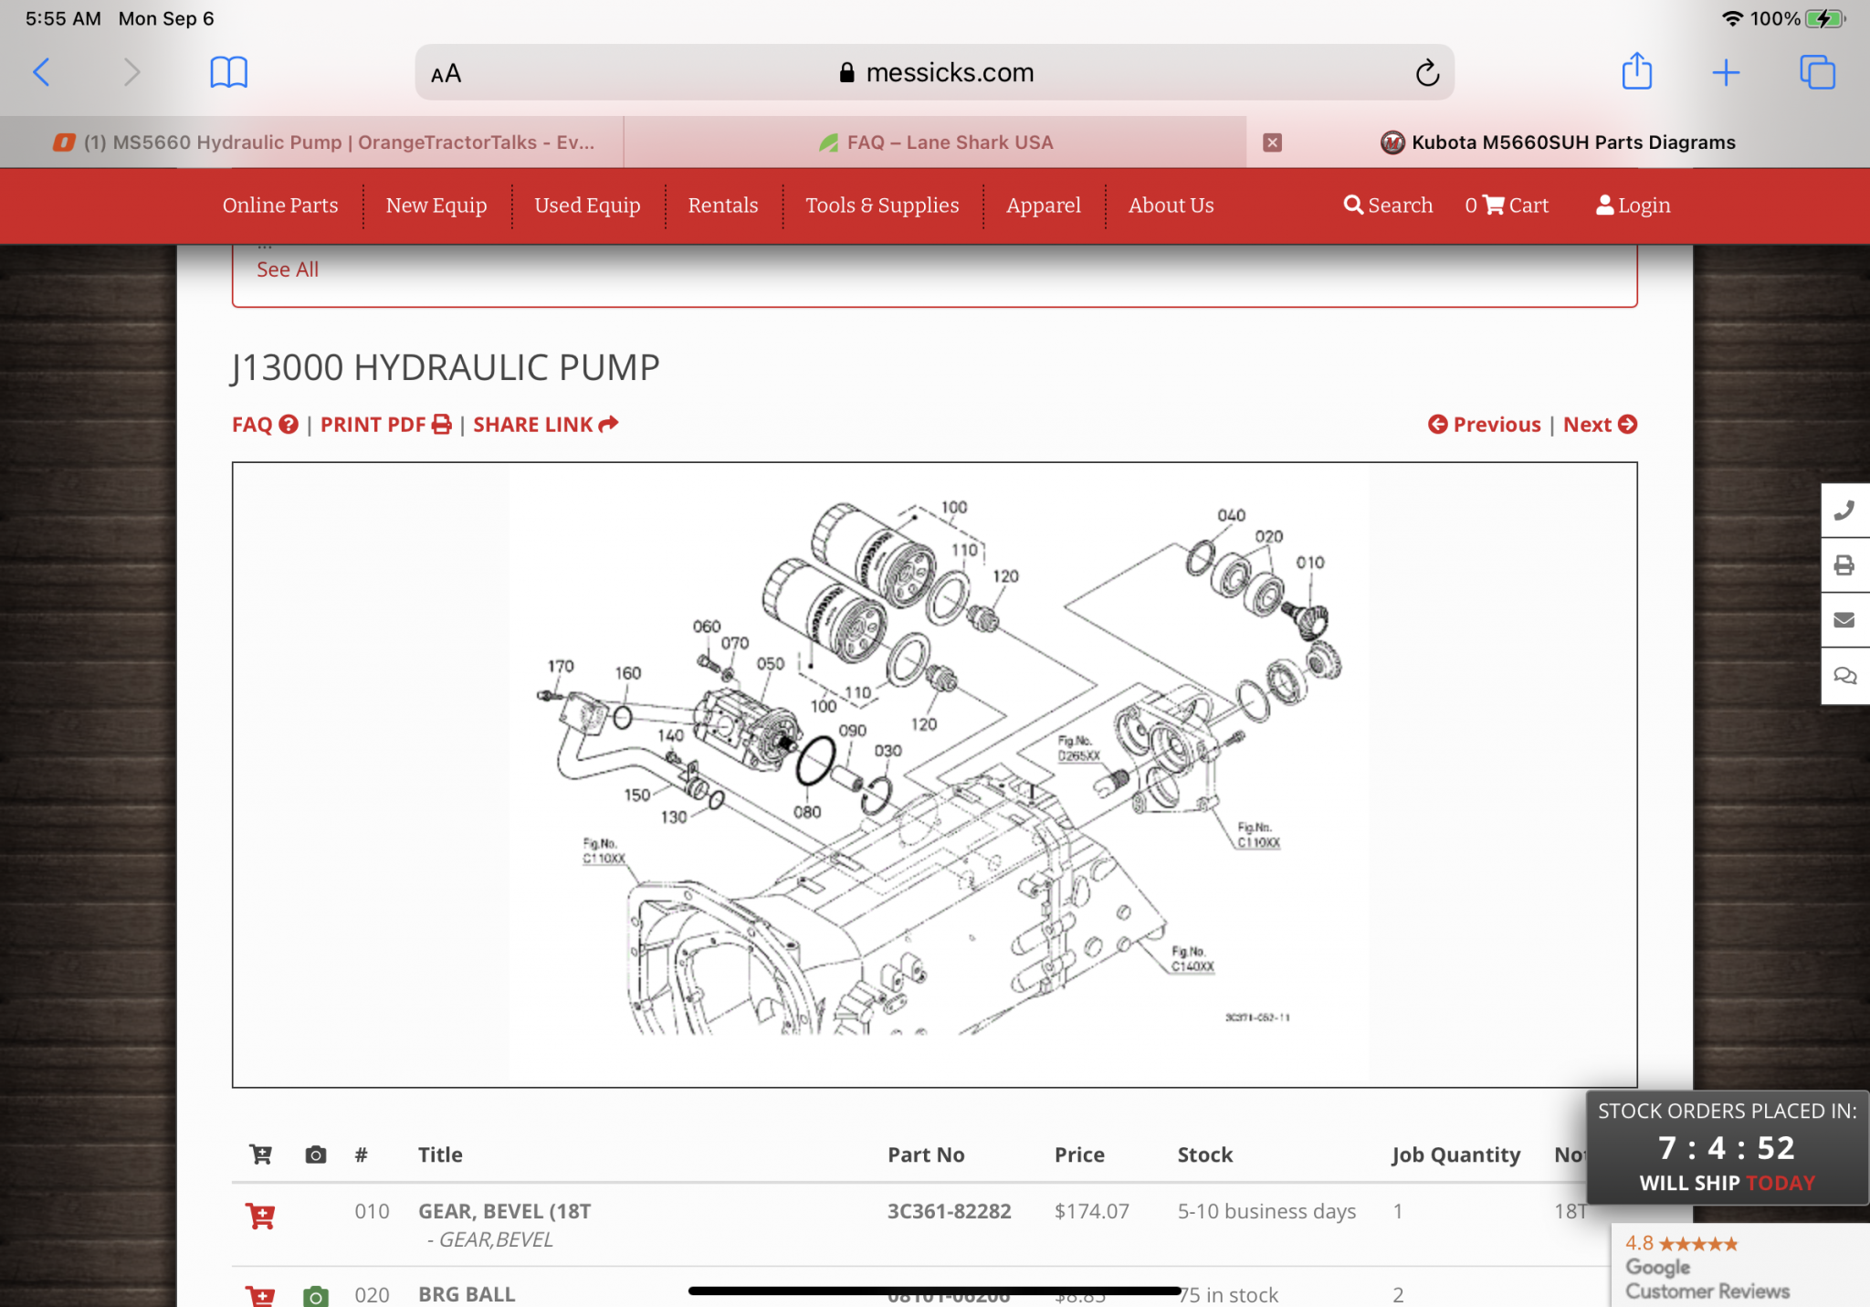Click the See All link
This screenshot has width=1870, height=1307.
pyautogui.click(x=288, y=269)
